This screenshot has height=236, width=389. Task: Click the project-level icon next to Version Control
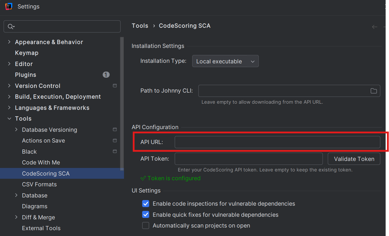coord(115,86)
